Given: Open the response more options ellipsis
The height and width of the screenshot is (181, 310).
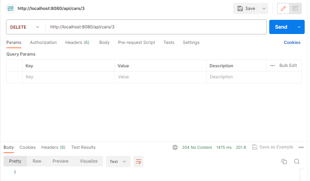Looking at the screenshot, I should point(301,147).
